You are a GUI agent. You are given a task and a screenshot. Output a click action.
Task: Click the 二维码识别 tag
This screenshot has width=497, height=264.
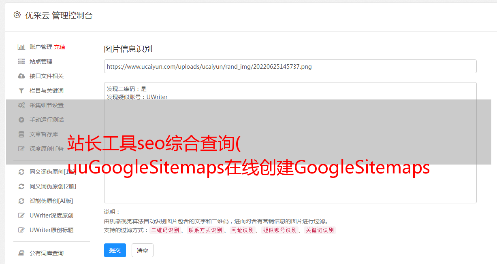[165, 230]
